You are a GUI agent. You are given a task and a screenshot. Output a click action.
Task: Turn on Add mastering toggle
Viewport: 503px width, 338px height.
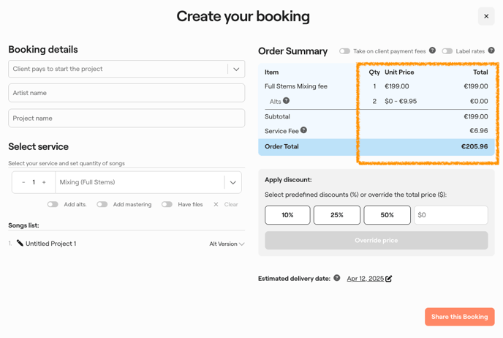[102, 204]
